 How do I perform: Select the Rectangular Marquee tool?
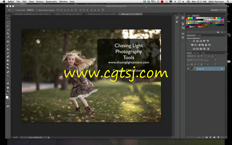(8, 22)
